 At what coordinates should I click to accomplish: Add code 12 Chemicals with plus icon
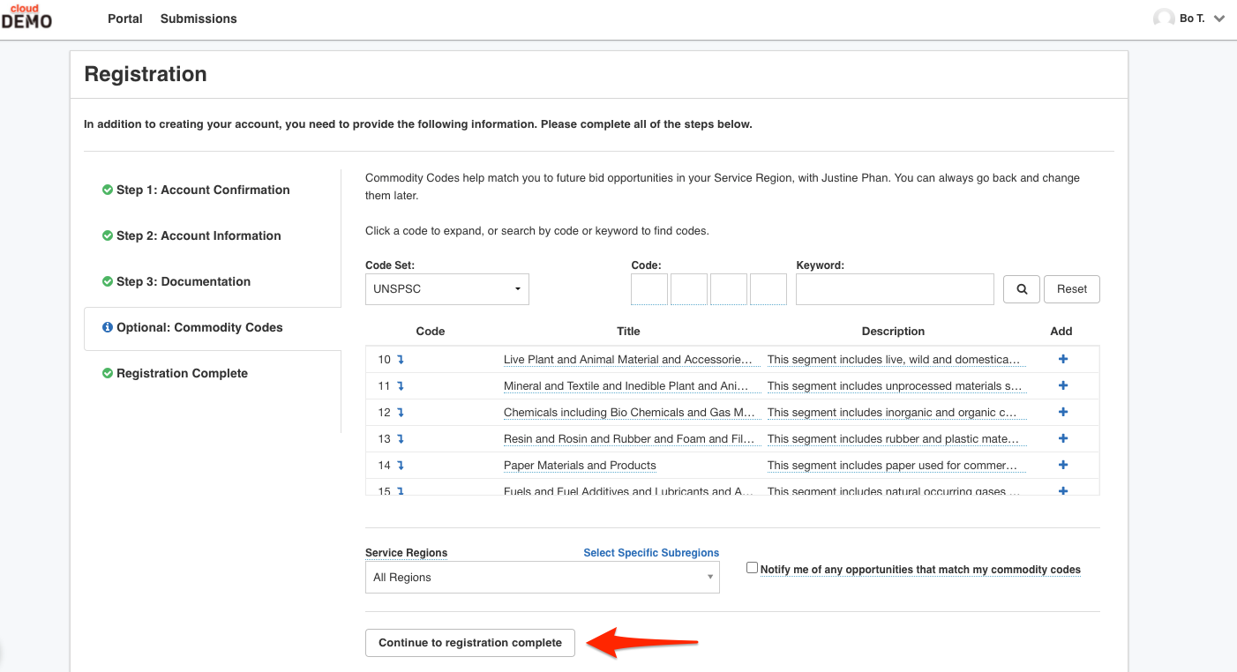click(x=1062, y=412)
